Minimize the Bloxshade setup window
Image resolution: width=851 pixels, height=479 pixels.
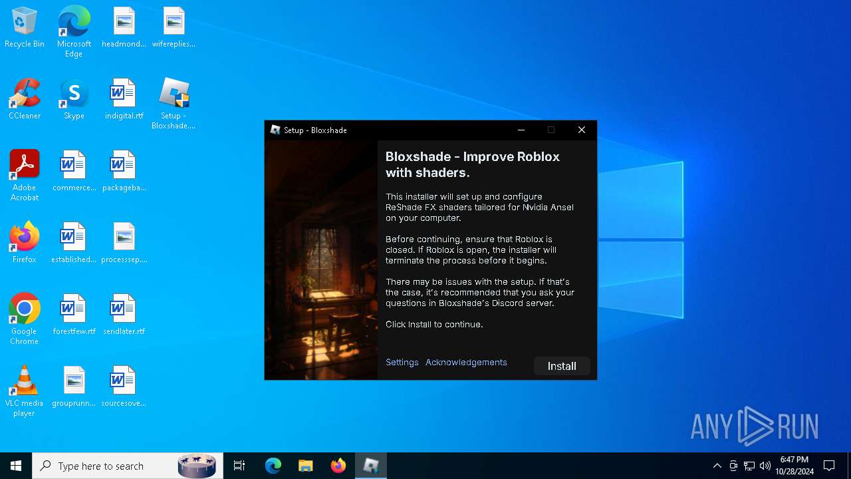(x=521, y=130)
